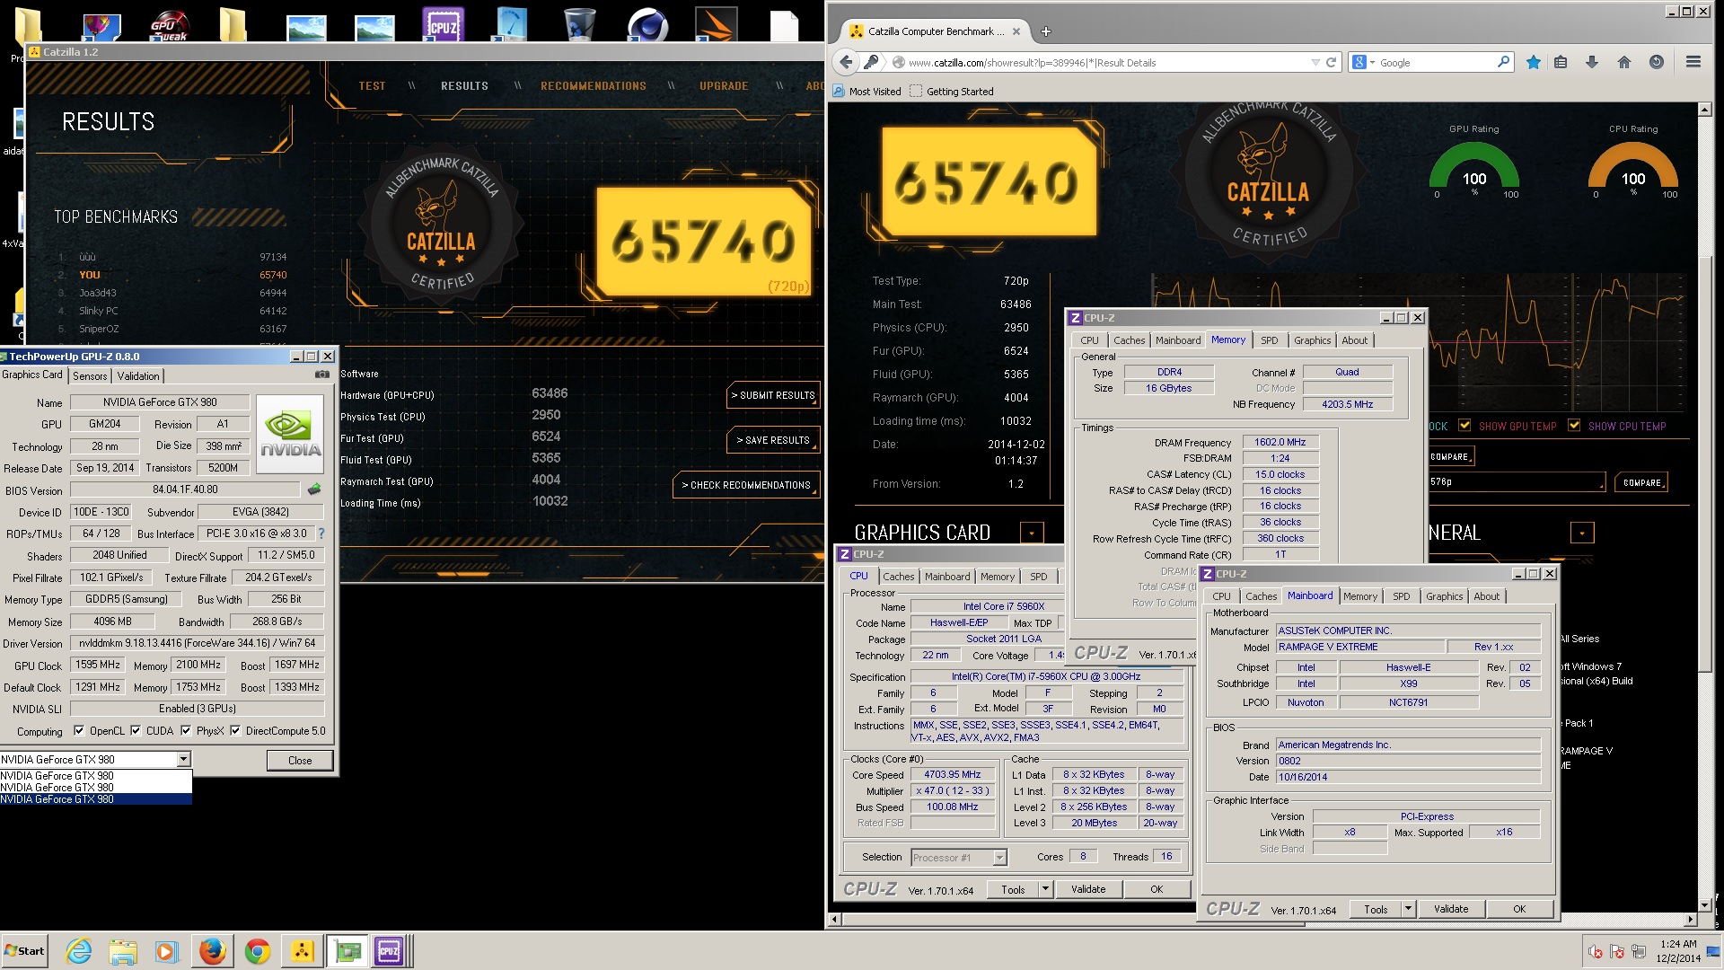The image size is (1724, 970).
Task: Toggle the OpenCL checkbox in GPU-Z
Action: (79, 731)
